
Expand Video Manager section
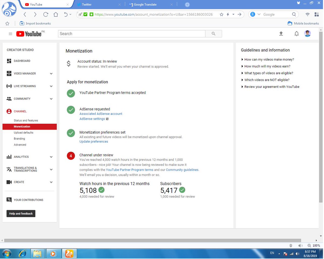coord(51,74)
